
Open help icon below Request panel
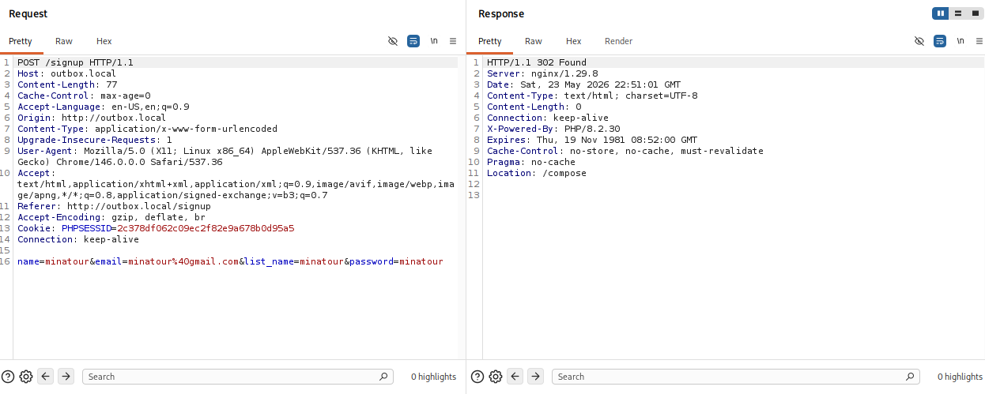(x=8, y=377)
